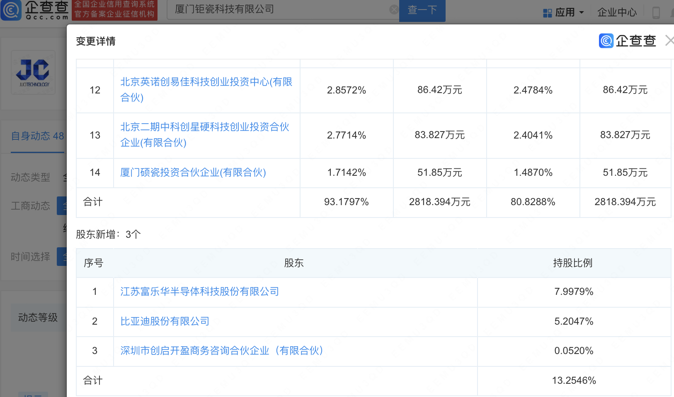Click the 时间选择 filter label
The height and width of the screenshot is (397, 674).
click(31, 257)
